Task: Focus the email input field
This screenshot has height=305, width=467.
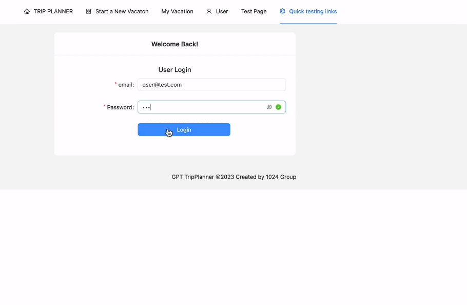Action: point(211,85)
